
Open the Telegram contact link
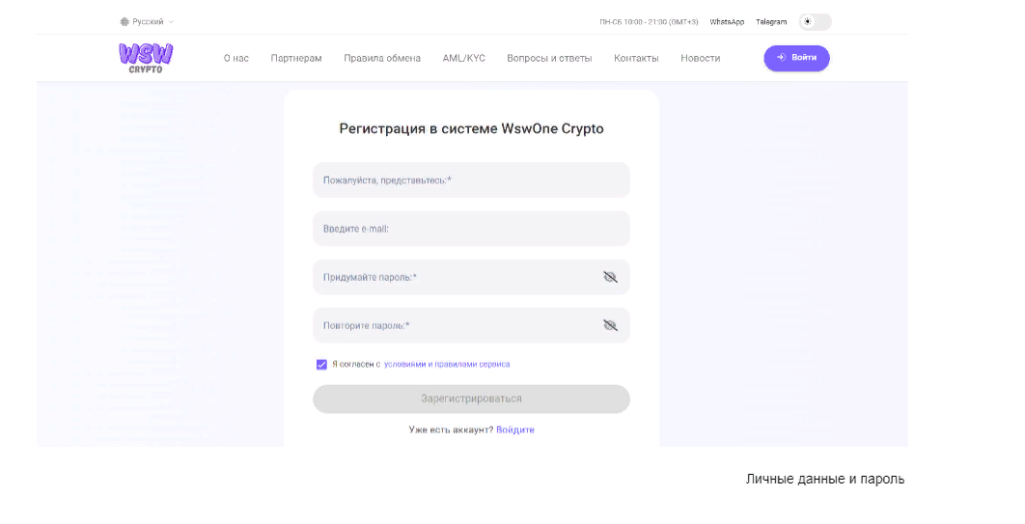pyautogui.click(x=771, y=21)
